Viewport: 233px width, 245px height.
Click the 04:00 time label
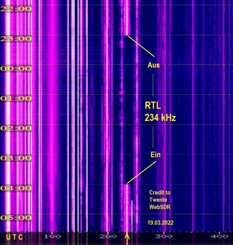click(x=16, y=188)
